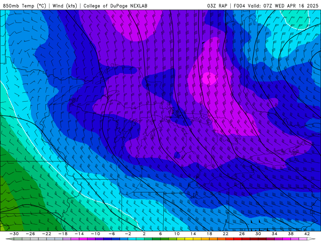Viewport: 321px width, 241px height.
Task: Select the -14 temperature scale label
Action: [x=79, y=234]
